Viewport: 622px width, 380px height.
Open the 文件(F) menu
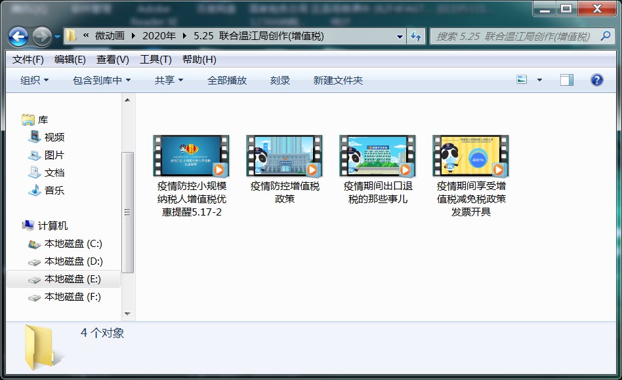[28, 60]
